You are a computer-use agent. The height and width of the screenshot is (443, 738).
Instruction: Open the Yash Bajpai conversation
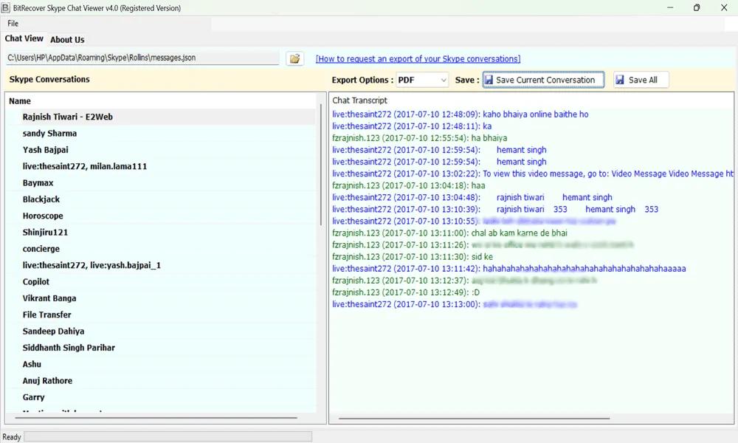[x=46, y=150]
